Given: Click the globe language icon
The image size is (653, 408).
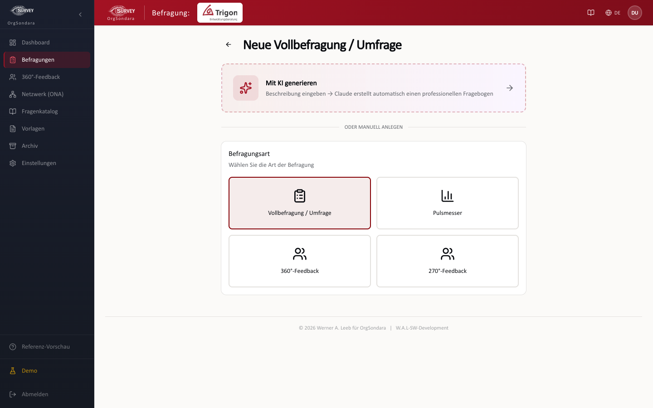Looking at the screenshot, I should coord(609,13).
